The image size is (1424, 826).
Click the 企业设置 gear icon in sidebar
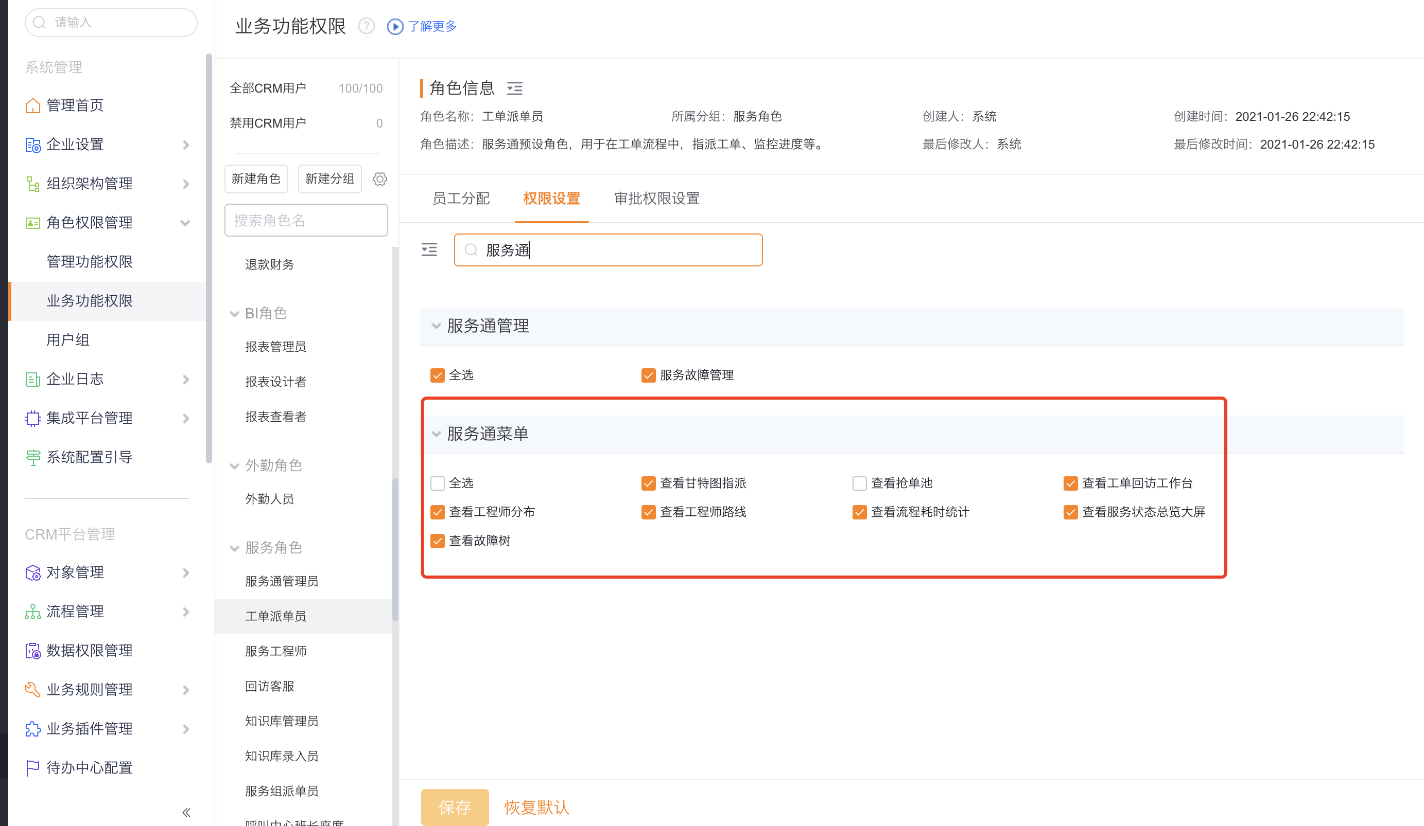pos(33,145)
